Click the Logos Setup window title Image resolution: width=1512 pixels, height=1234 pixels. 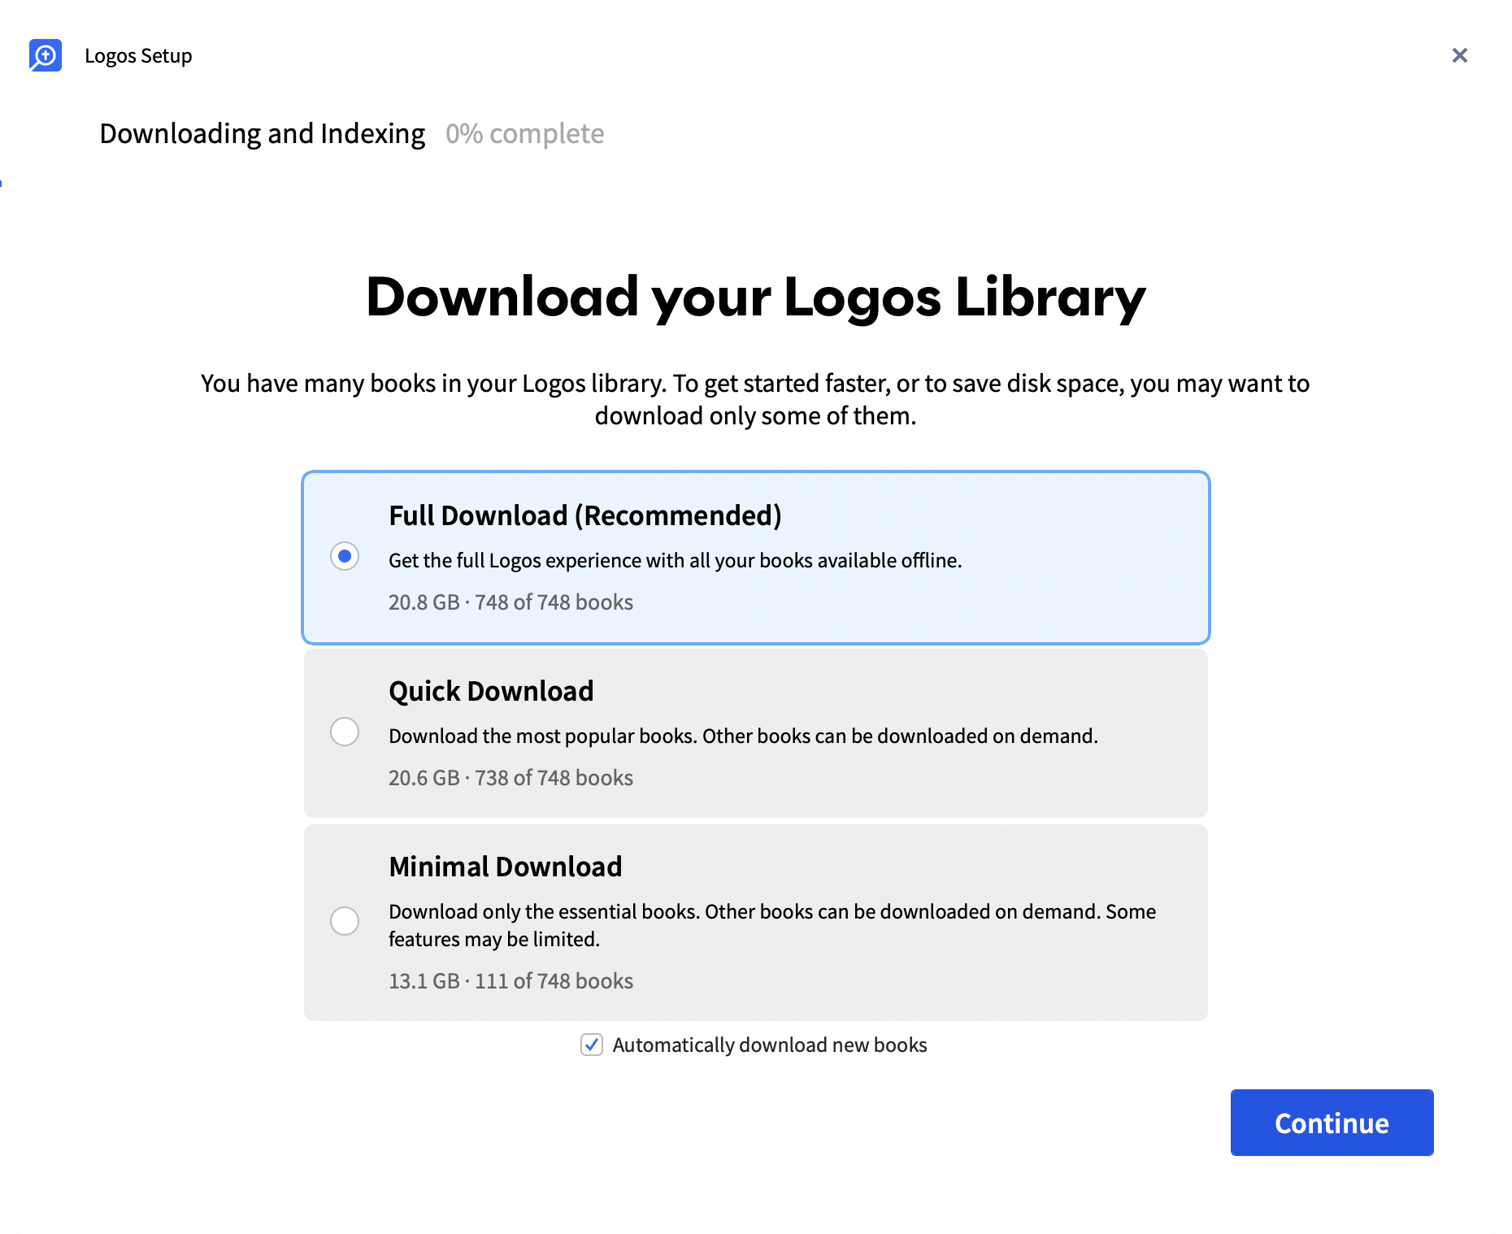pos(138,55)
